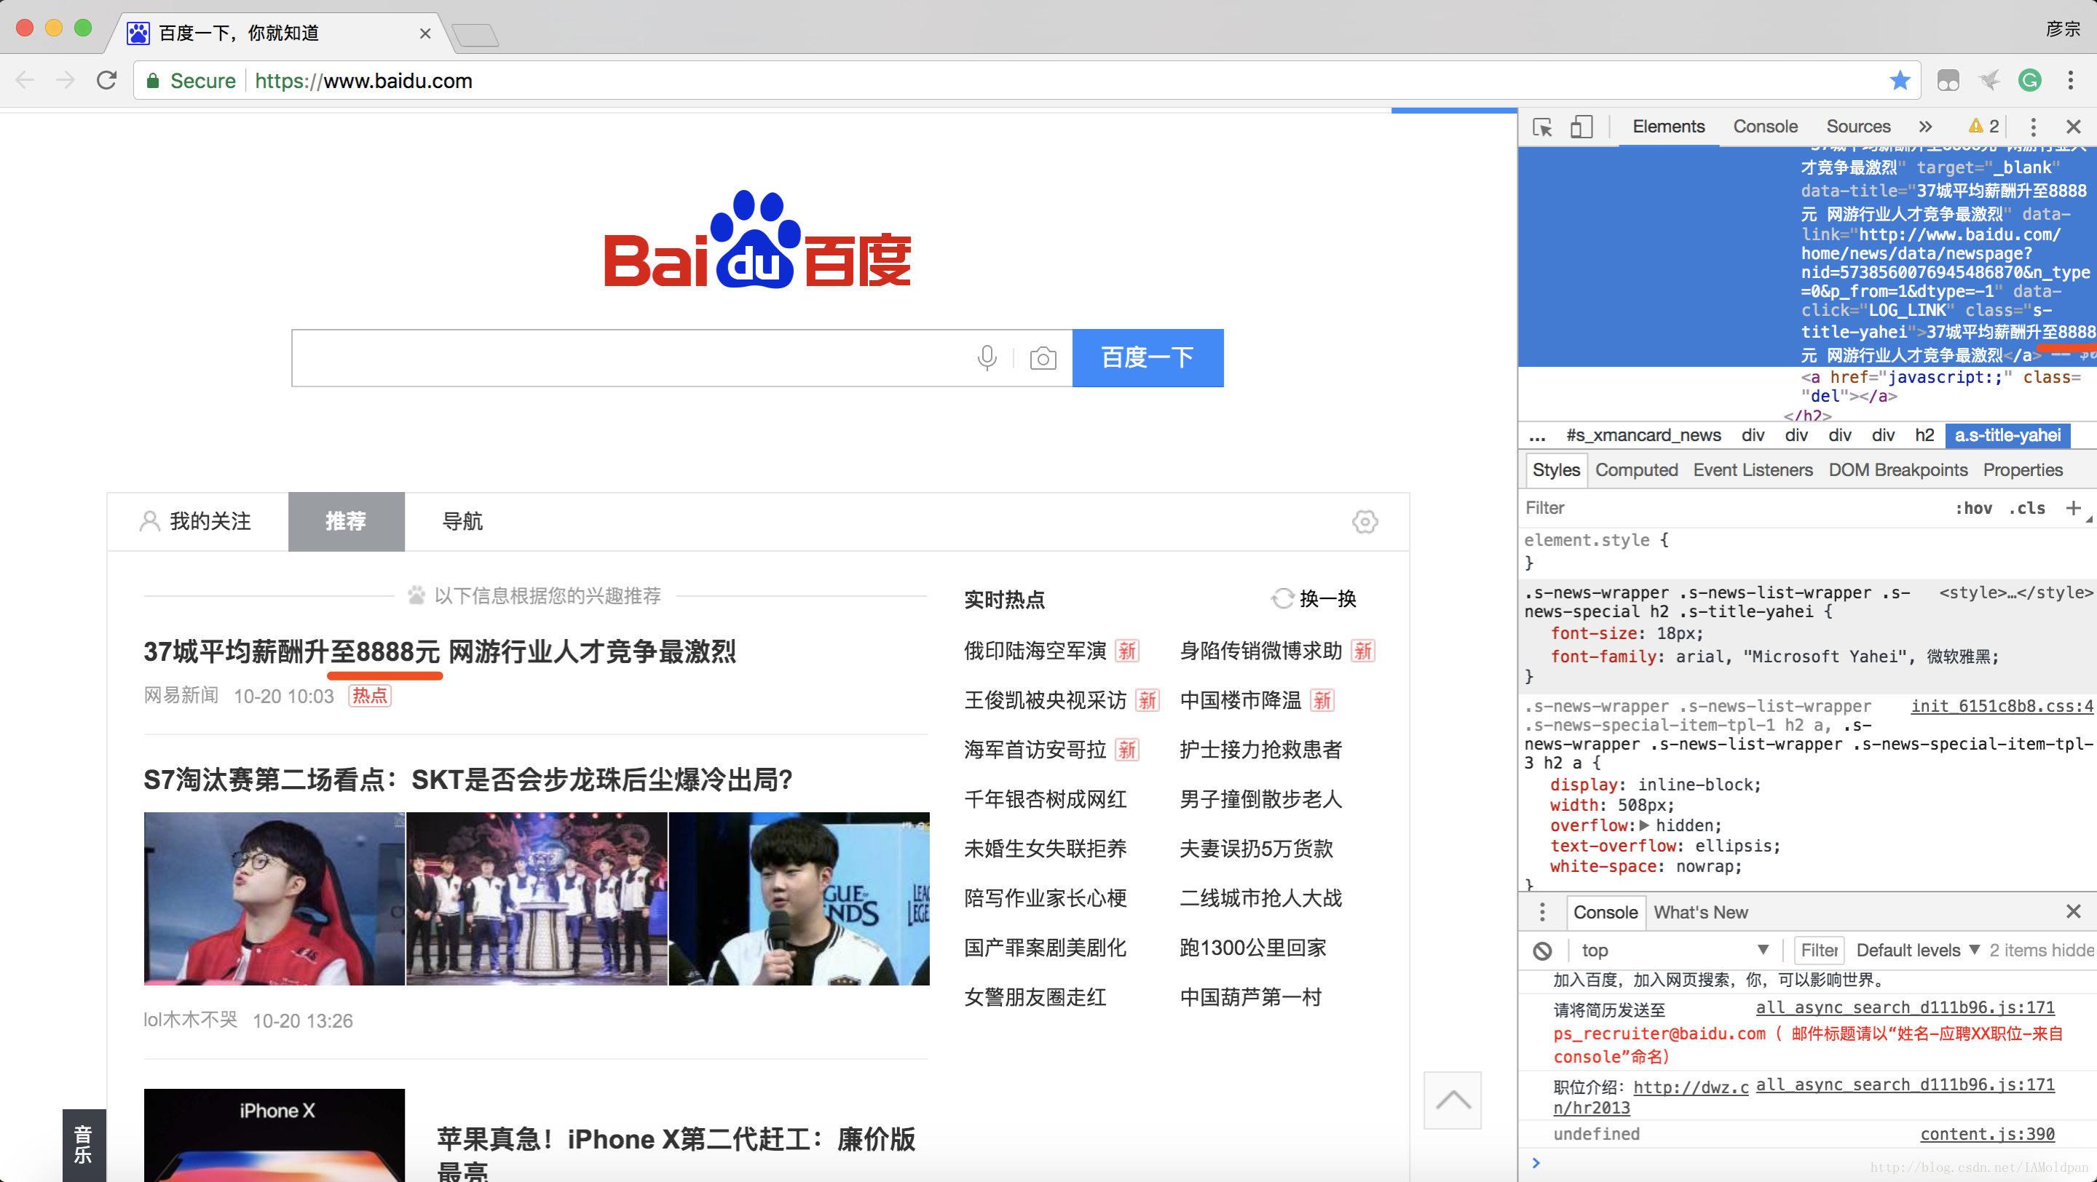Expand the breadcrumb ellipsis
2097x1182 pixels.
[1537, 436]
